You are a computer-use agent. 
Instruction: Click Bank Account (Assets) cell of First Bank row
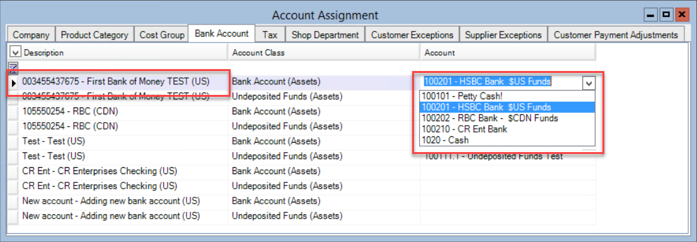(324, 82)
